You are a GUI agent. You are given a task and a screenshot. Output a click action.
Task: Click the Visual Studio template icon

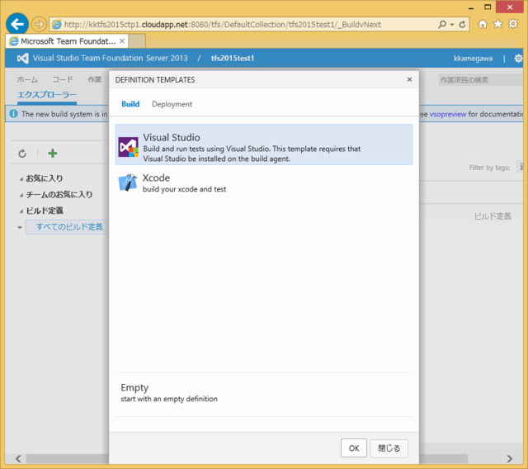click(129, 147)
